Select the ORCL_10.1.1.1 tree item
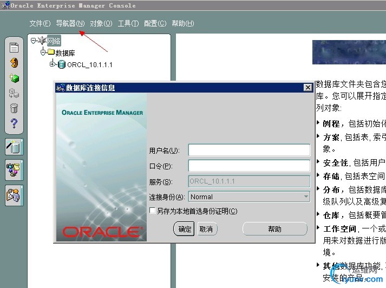 point(90,65)
